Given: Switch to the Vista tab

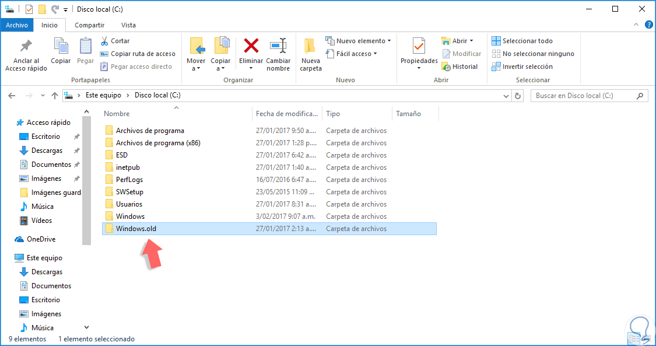Looking at the screenshot, I should [128, 25].
